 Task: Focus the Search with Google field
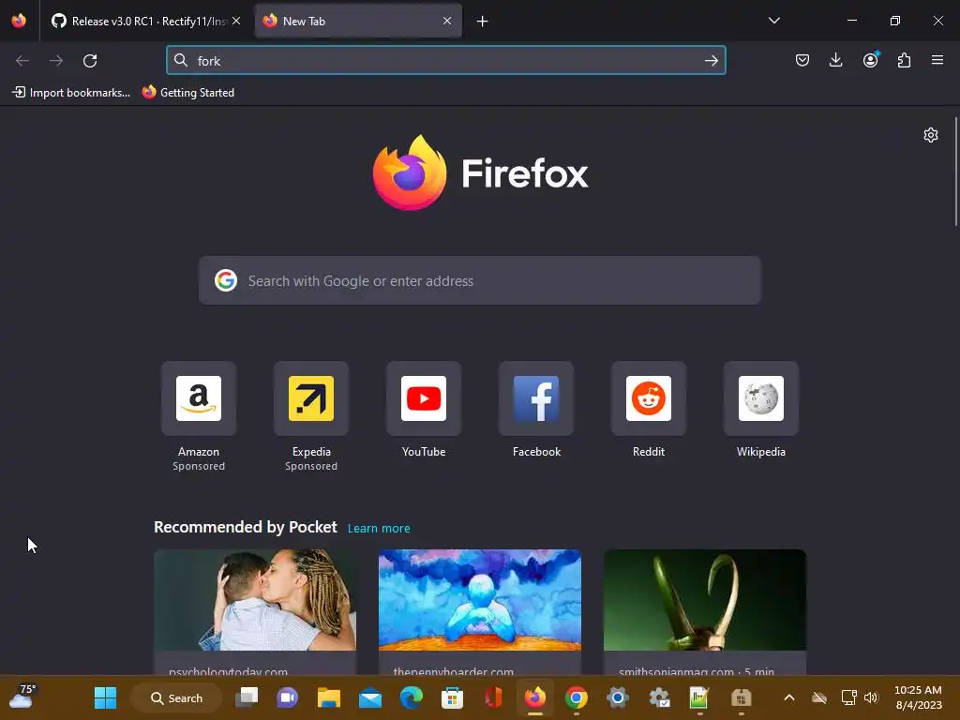click(479, 281)
